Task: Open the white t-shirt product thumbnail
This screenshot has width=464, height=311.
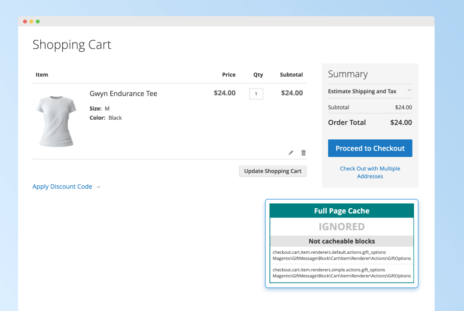Action: (x=56, y=121)
